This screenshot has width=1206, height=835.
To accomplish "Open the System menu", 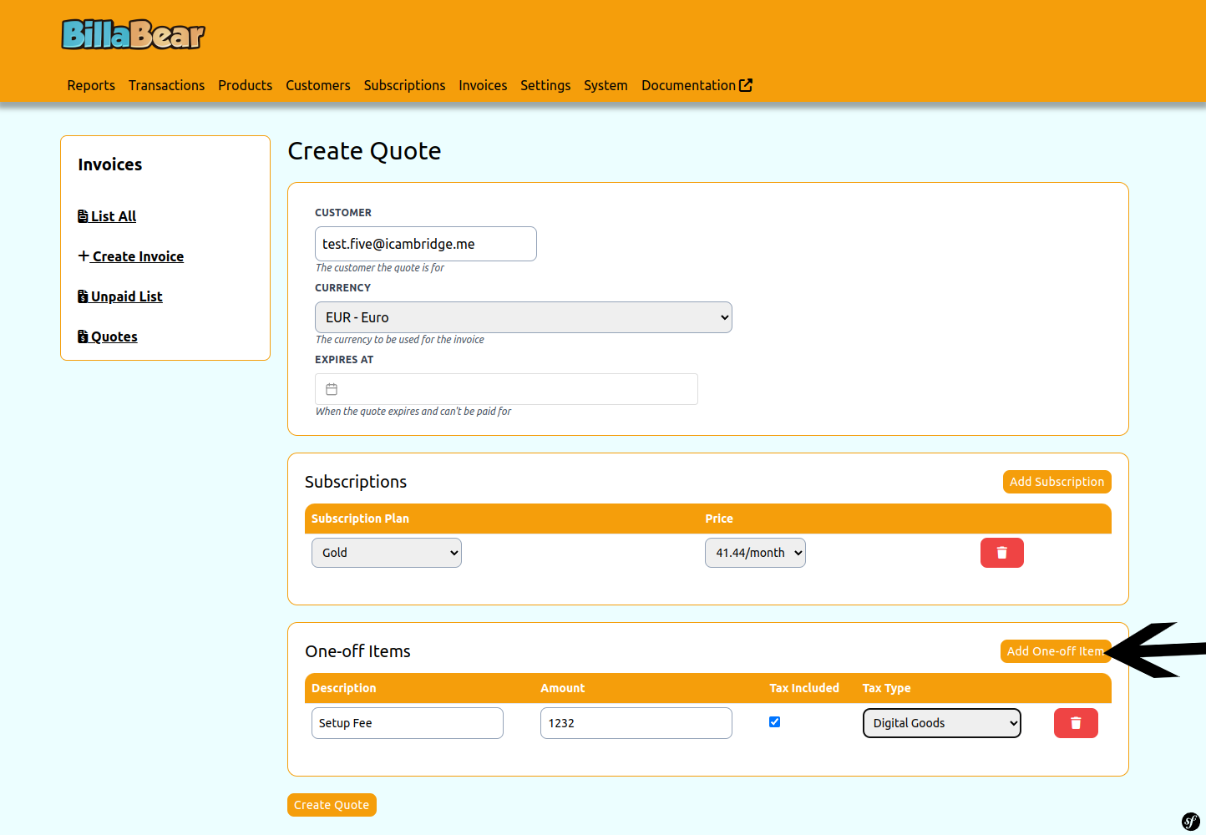I will tap(606, 85).
